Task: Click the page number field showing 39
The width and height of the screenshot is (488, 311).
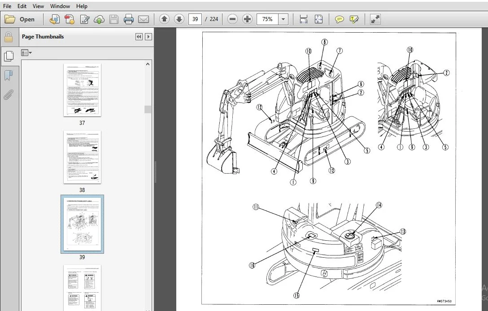Action: coord(195,19)
